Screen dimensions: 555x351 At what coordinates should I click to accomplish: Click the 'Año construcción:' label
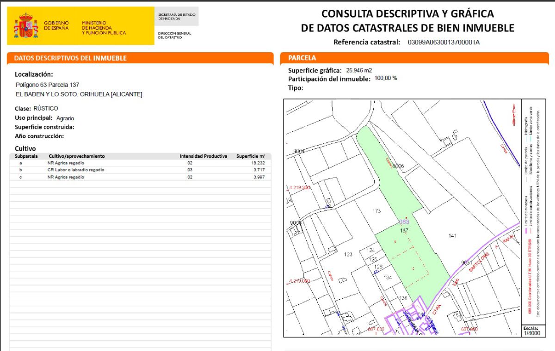[39, 136]
